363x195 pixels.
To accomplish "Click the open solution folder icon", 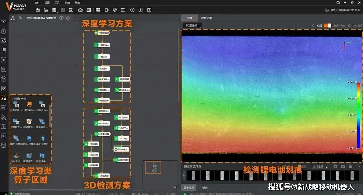I will click(x=46, y=10).
